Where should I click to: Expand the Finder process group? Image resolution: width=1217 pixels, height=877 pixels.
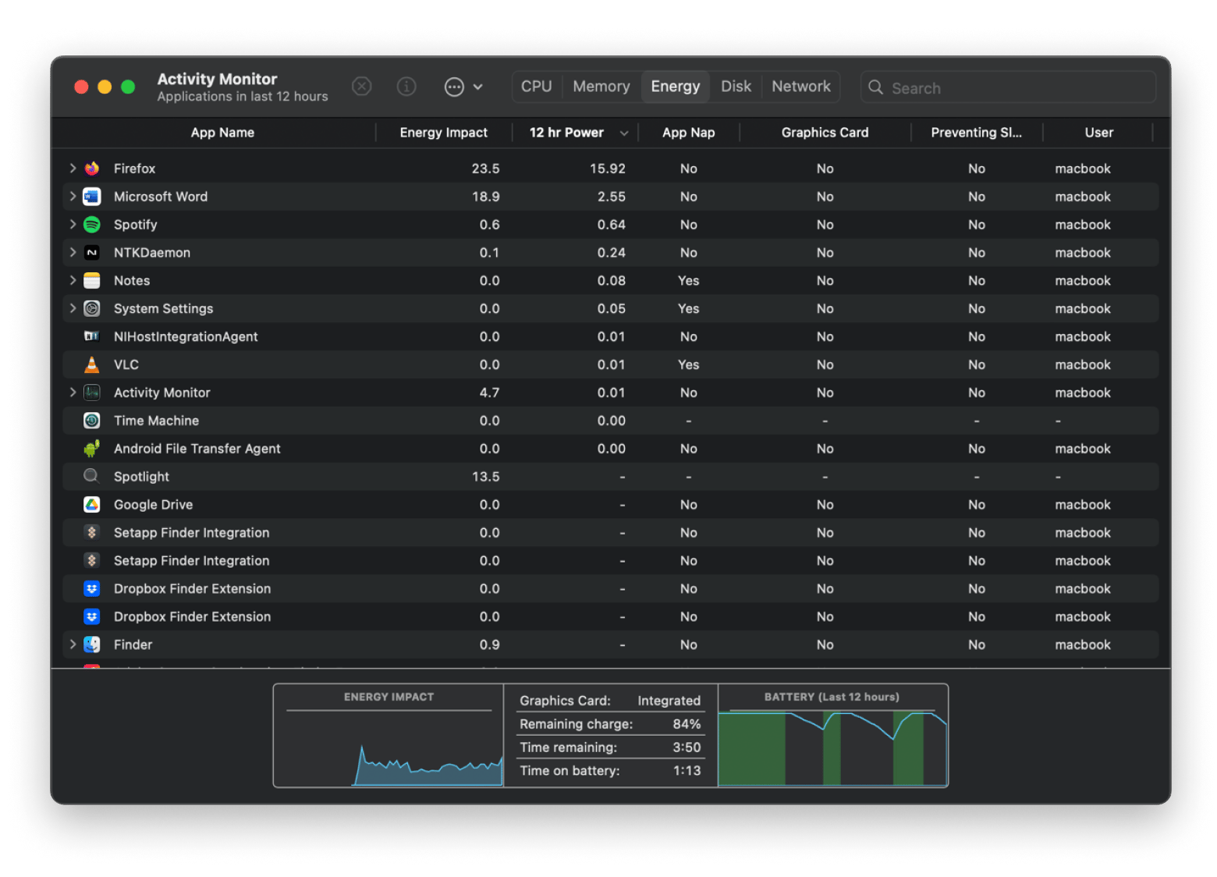(73, 644)
